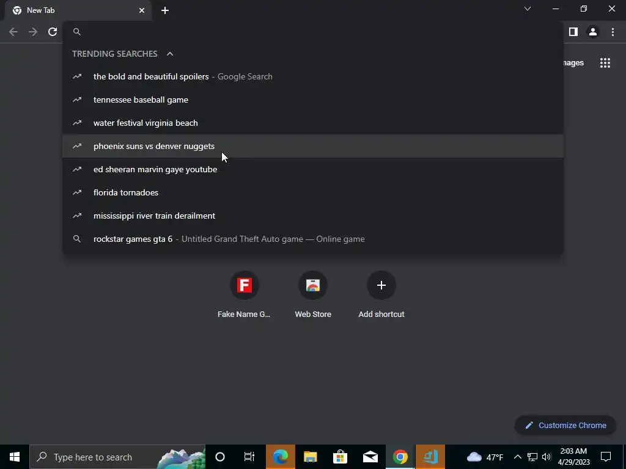Screen dimensions: 626x469
Task: Open File Explorer from taskbar
Action: coord(310,457)
